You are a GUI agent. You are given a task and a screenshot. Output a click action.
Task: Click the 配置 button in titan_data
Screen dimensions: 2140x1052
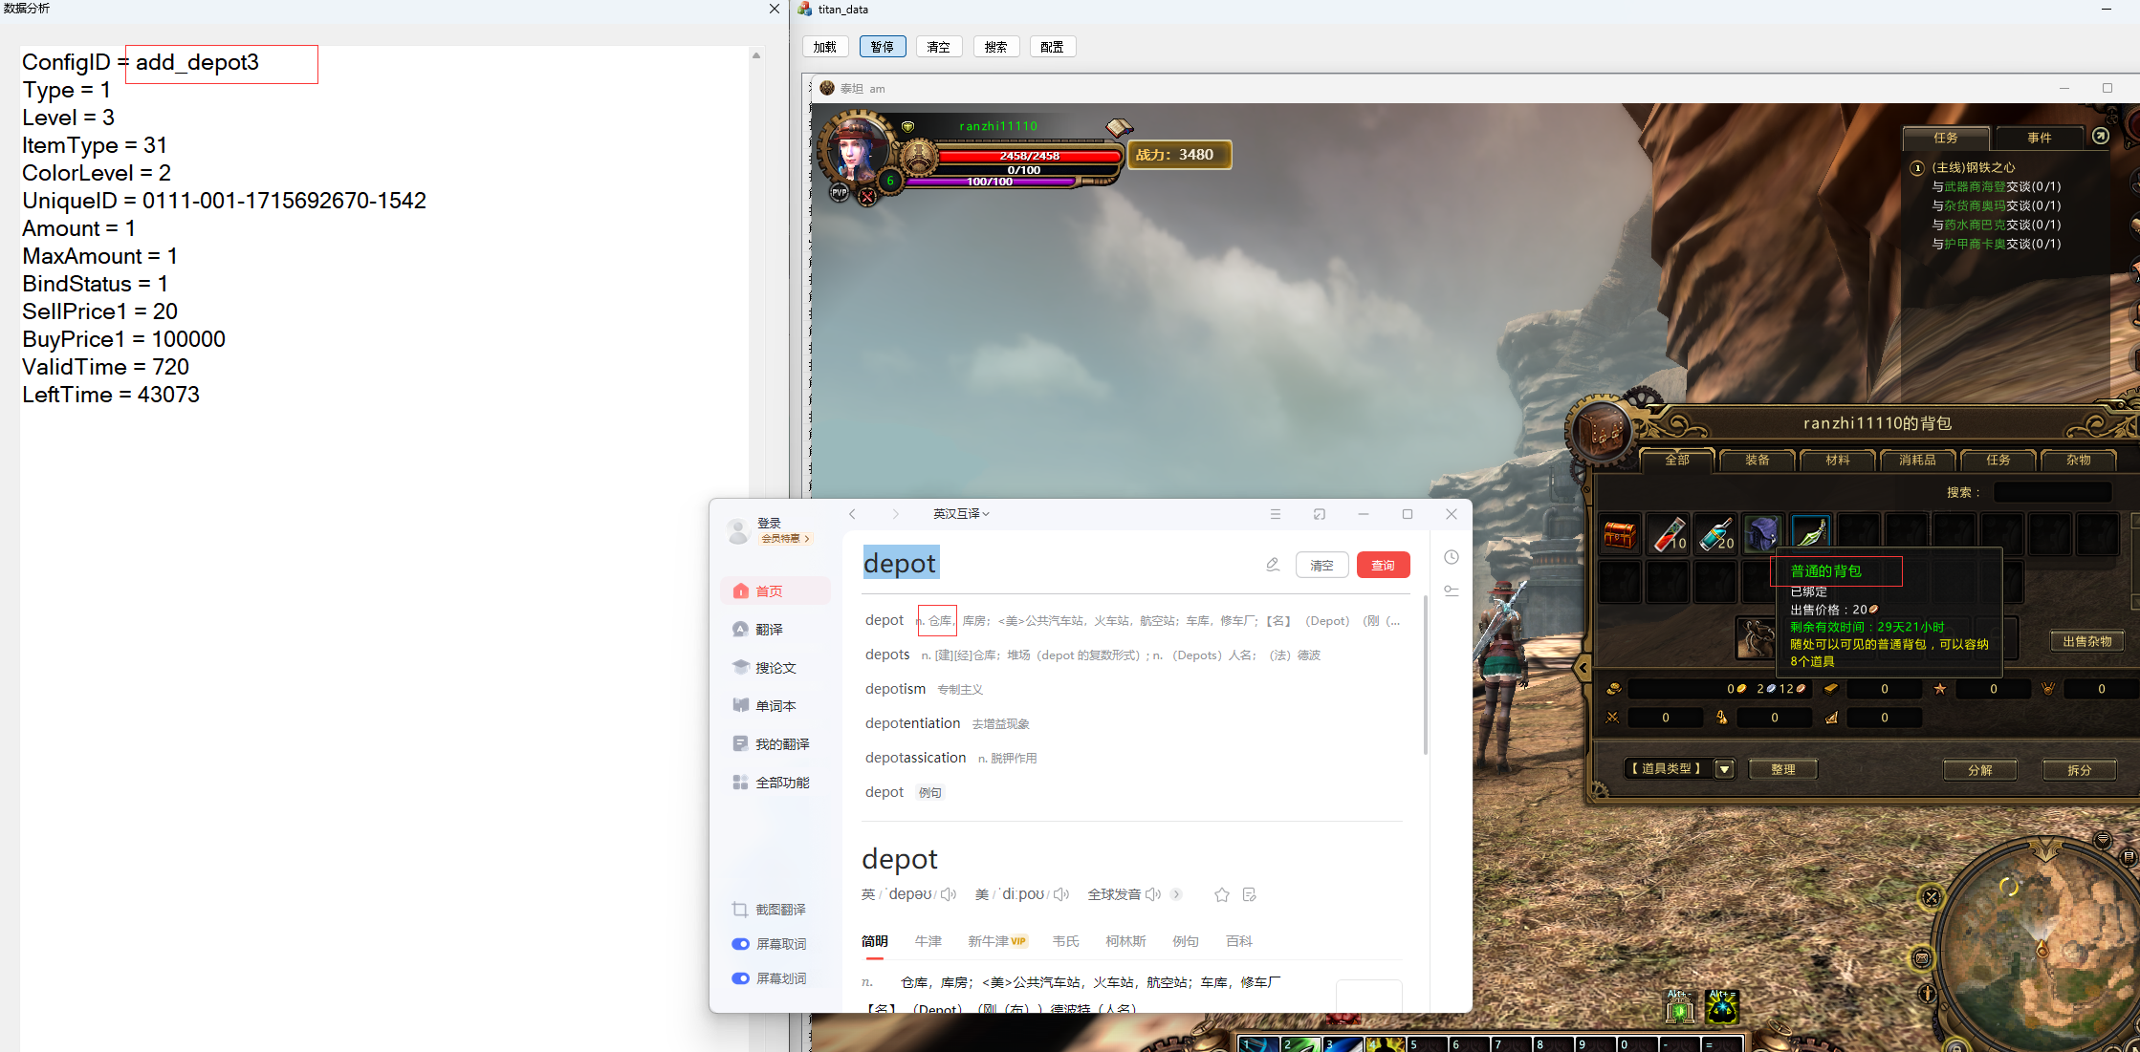point(1053,47)
